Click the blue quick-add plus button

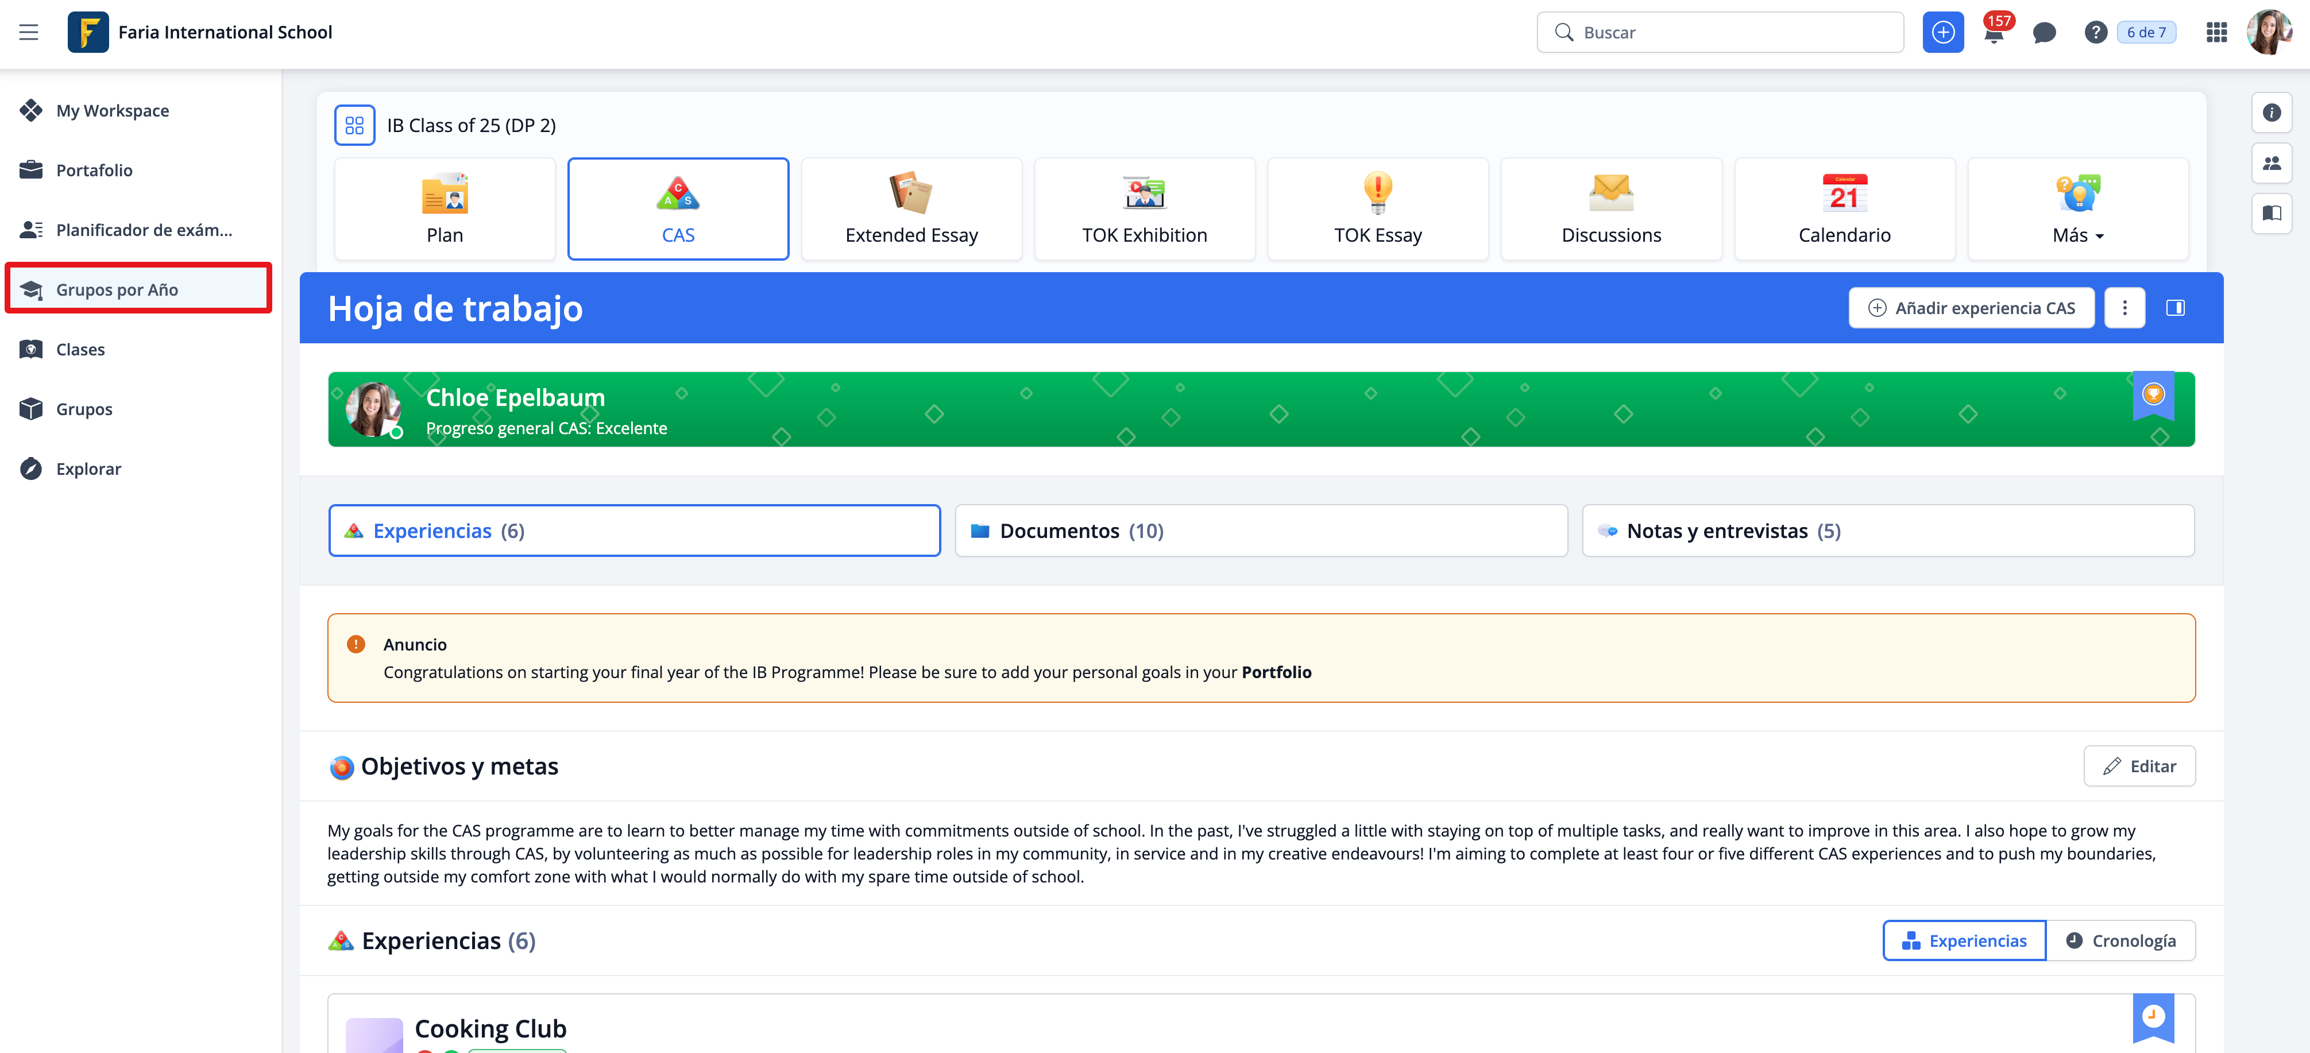pyautogui.click(x=1942, y=33)
